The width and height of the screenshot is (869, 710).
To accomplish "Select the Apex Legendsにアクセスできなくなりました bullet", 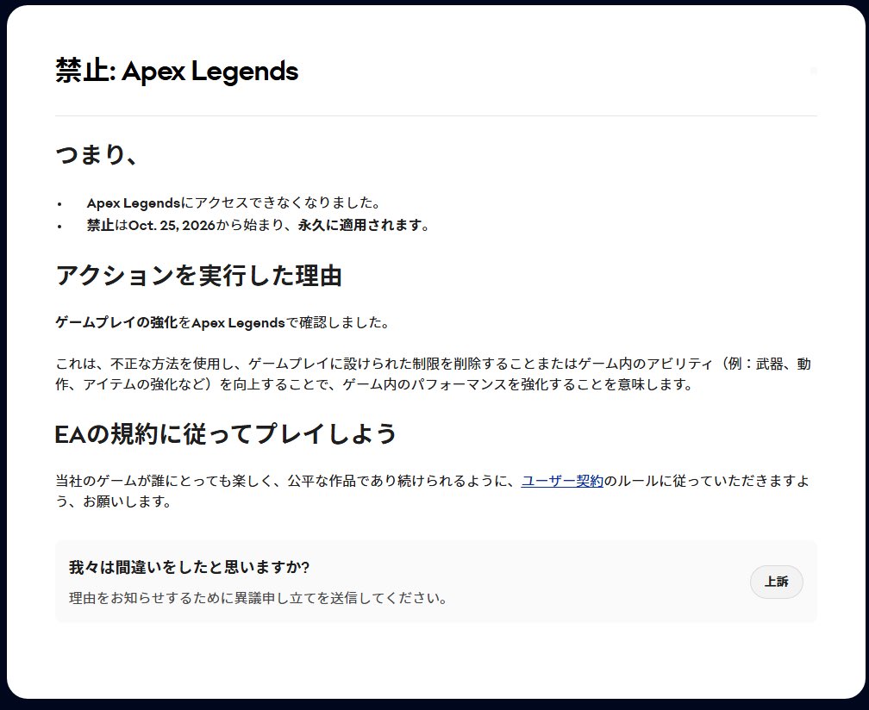I will point(234,202).
